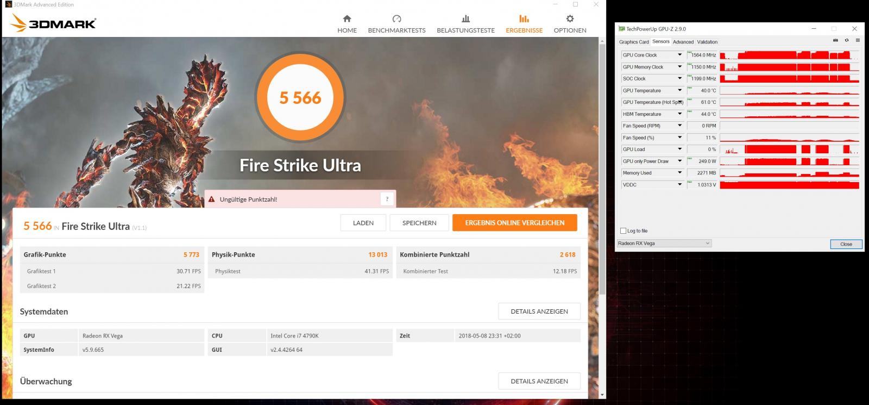Click the question mark help button

click(387, 199)
